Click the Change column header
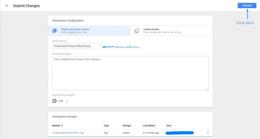This screenshot has width=260, height=139. click(x=127, y=125)
